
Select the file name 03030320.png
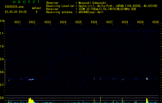click(x=14, y=7)
